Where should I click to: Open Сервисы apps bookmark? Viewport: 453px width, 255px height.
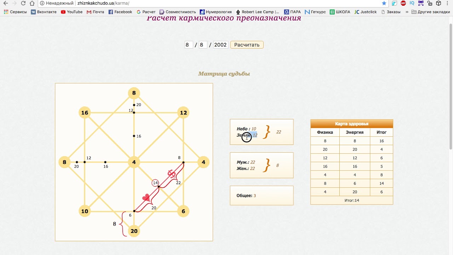[15, 12]
